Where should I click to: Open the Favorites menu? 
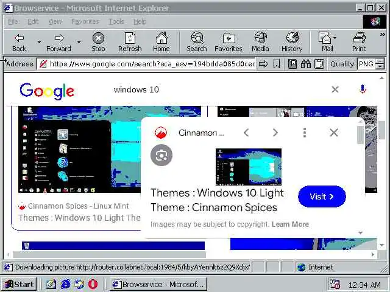coord(85,22)
